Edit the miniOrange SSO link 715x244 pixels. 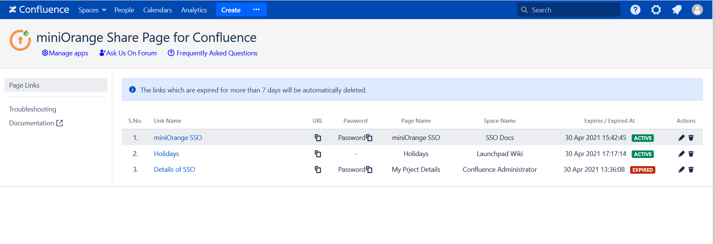tap(682, 138)
